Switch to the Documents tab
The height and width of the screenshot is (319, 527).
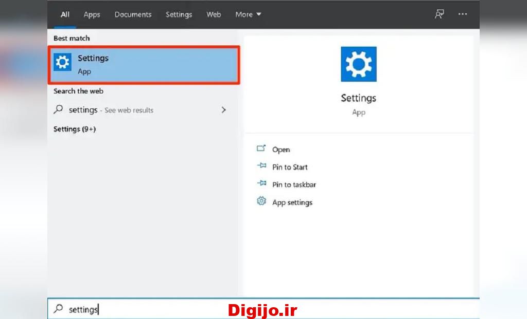pyautogui.click(x=133, y=14)
